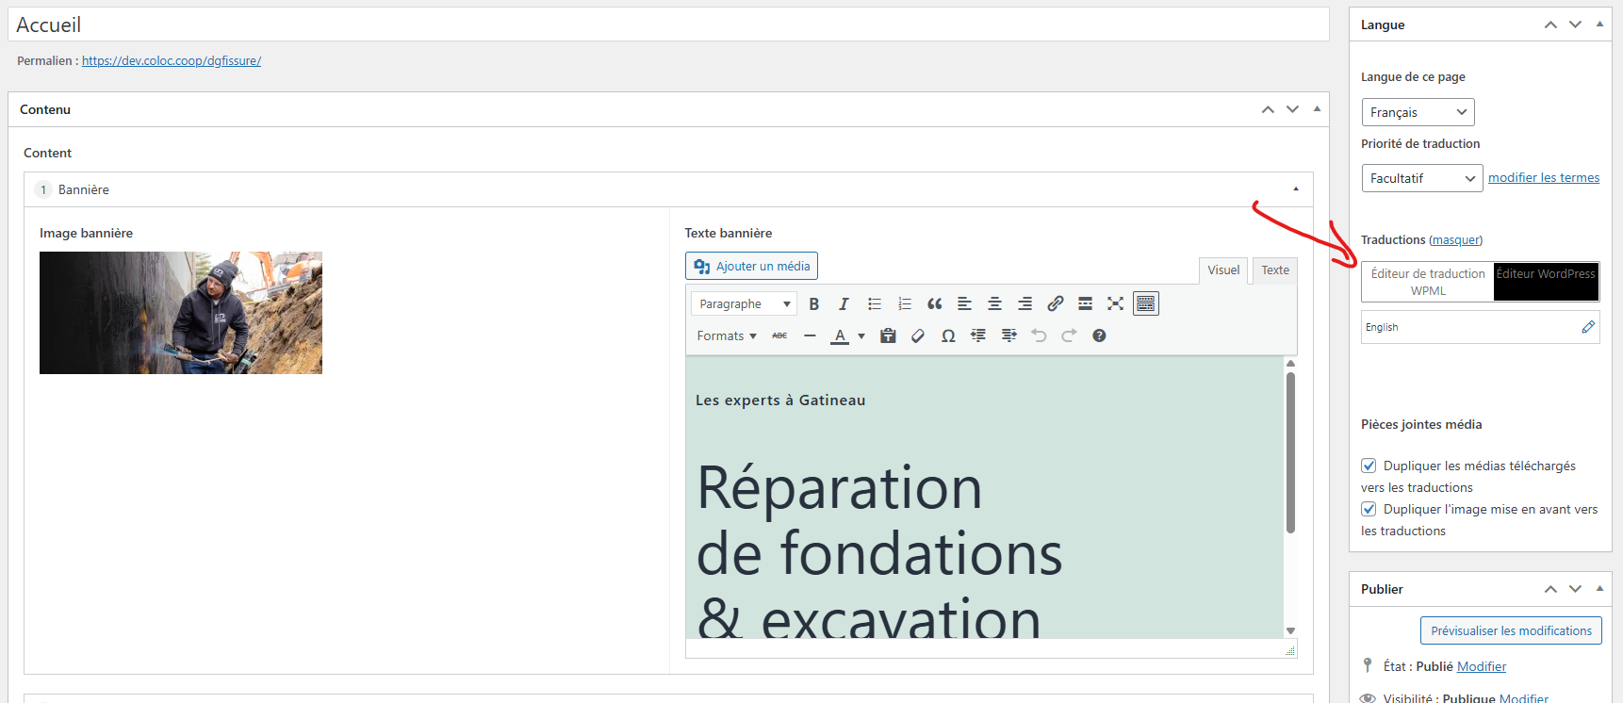Open the translation priority dropdown (Facultatif)
The image size is (1623, 703).
[1421, 178]
